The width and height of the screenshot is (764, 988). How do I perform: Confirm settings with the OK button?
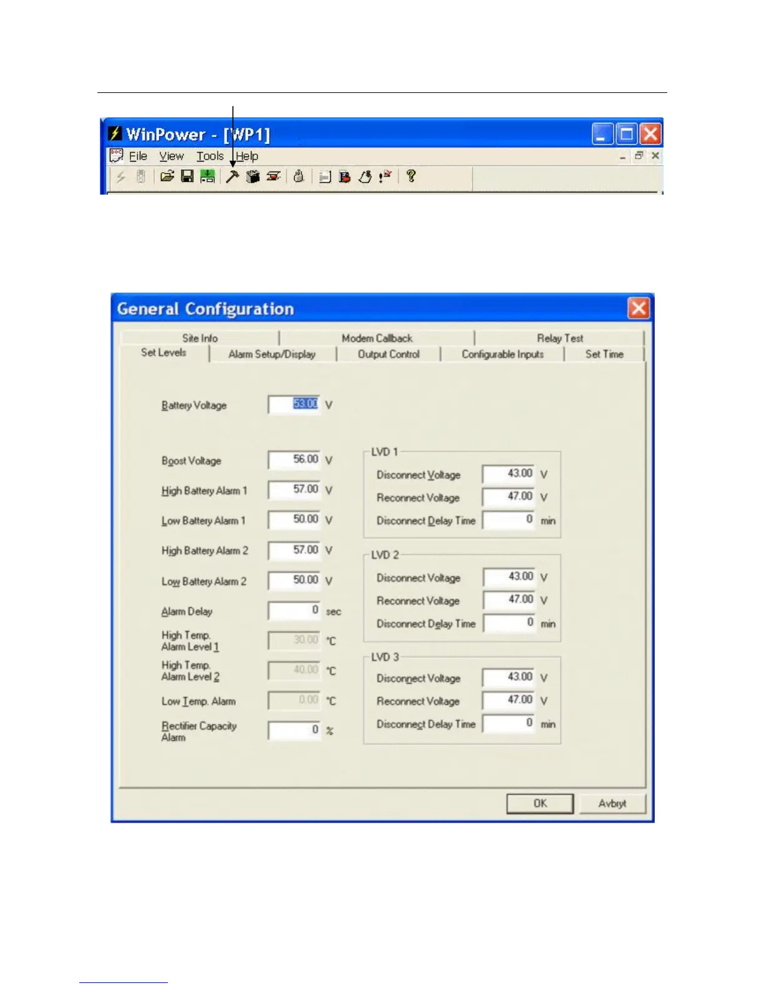coord(540,803)
